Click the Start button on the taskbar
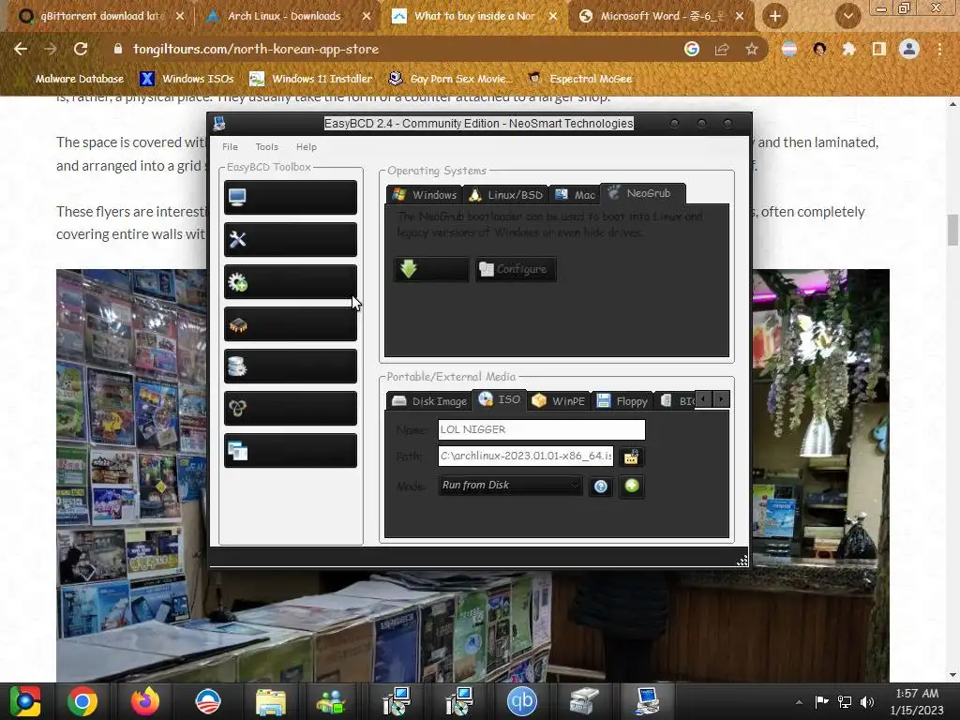This screenshot has width=960, height=720. (x=24, y=701)
